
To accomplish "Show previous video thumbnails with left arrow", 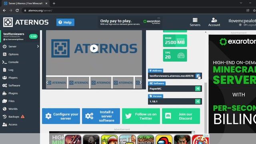I will [47, 83].
